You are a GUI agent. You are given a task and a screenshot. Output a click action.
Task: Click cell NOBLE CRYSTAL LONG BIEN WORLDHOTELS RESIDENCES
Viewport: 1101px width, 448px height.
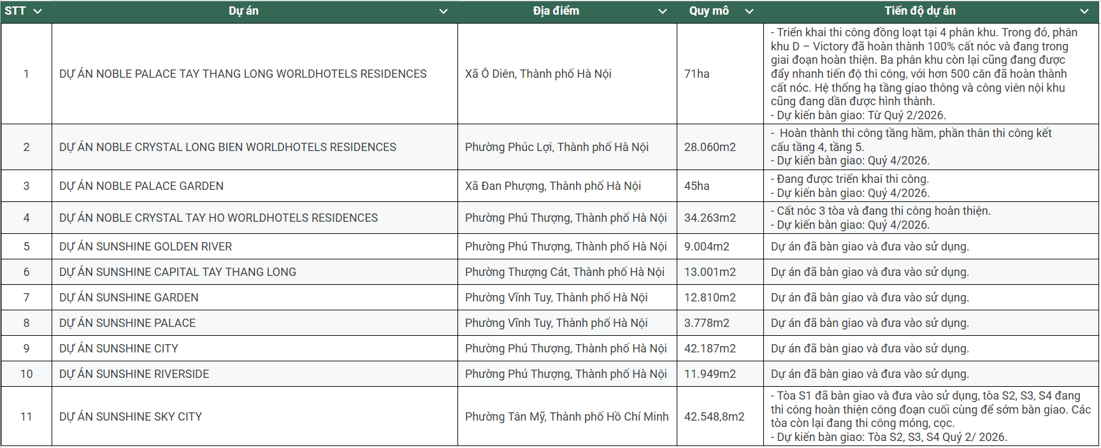pyautogui.click(x=255, y=147)
